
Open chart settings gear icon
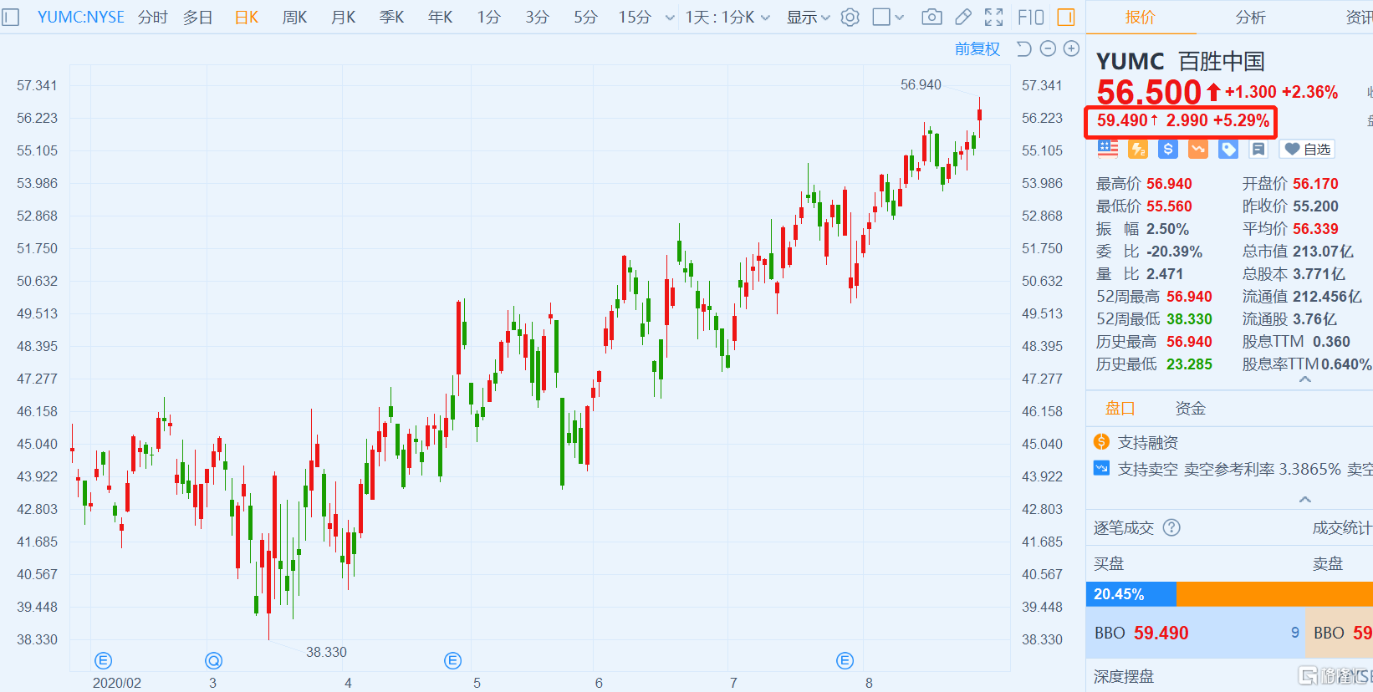(850, 17)
